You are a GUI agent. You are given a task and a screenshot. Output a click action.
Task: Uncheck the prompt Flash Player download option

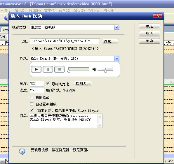pos(32,110)
